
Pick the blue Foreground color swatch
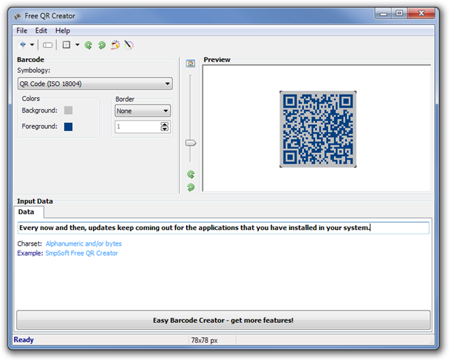pyautogui.click(x=68, y=127)
